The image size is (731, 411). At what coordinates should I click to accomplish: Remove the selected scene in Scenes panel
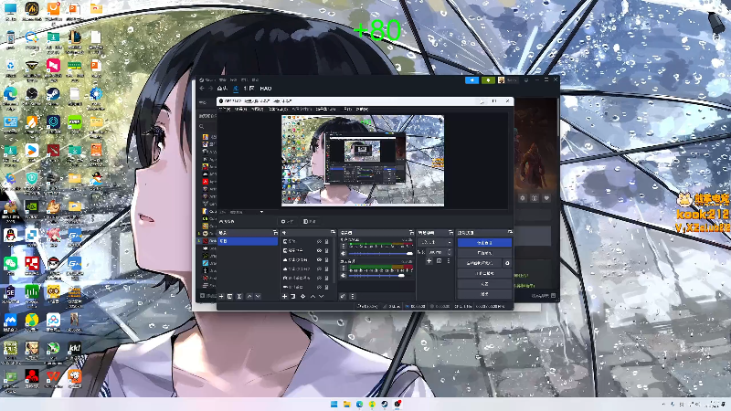[230, 296]
